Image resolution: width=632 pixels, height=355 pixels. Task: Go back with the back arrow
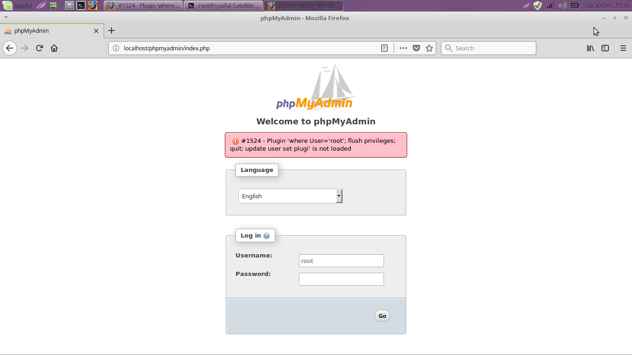[x=10, y=48]
